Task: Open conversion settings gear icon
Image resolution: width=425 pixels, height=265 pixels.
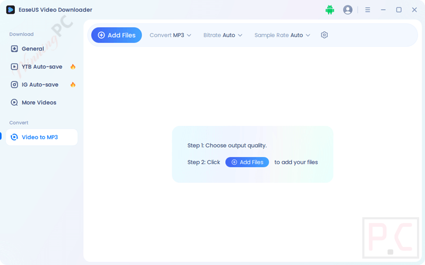Action: [x=324, y=35]
